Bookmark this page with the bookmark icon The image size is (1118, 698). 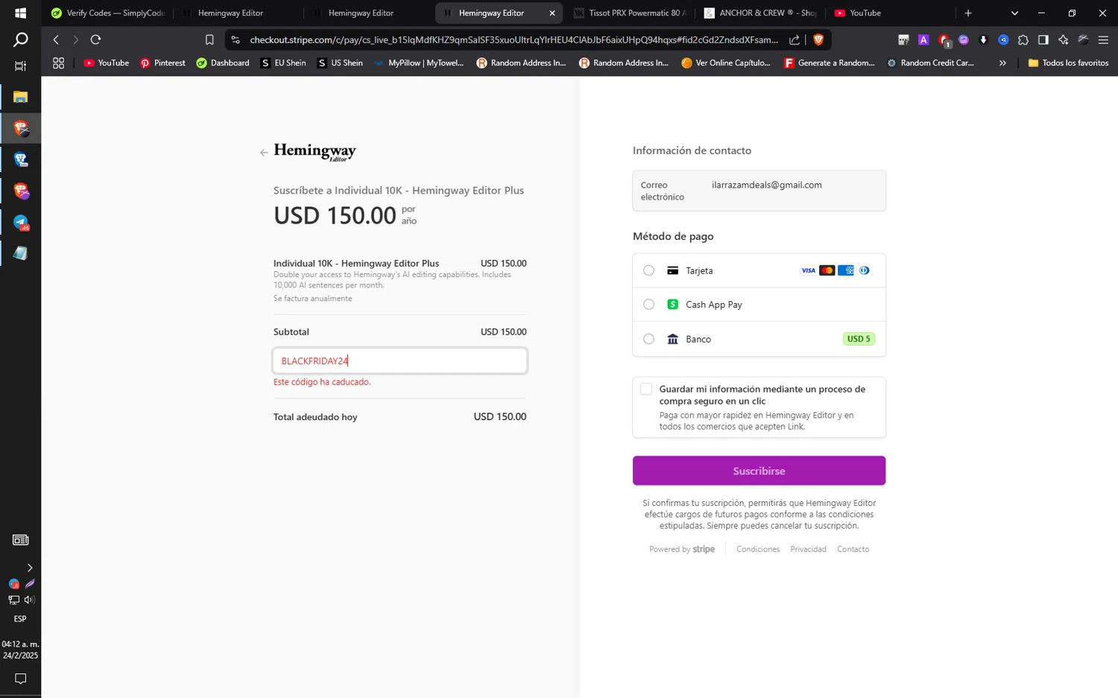tap(209, 39)
